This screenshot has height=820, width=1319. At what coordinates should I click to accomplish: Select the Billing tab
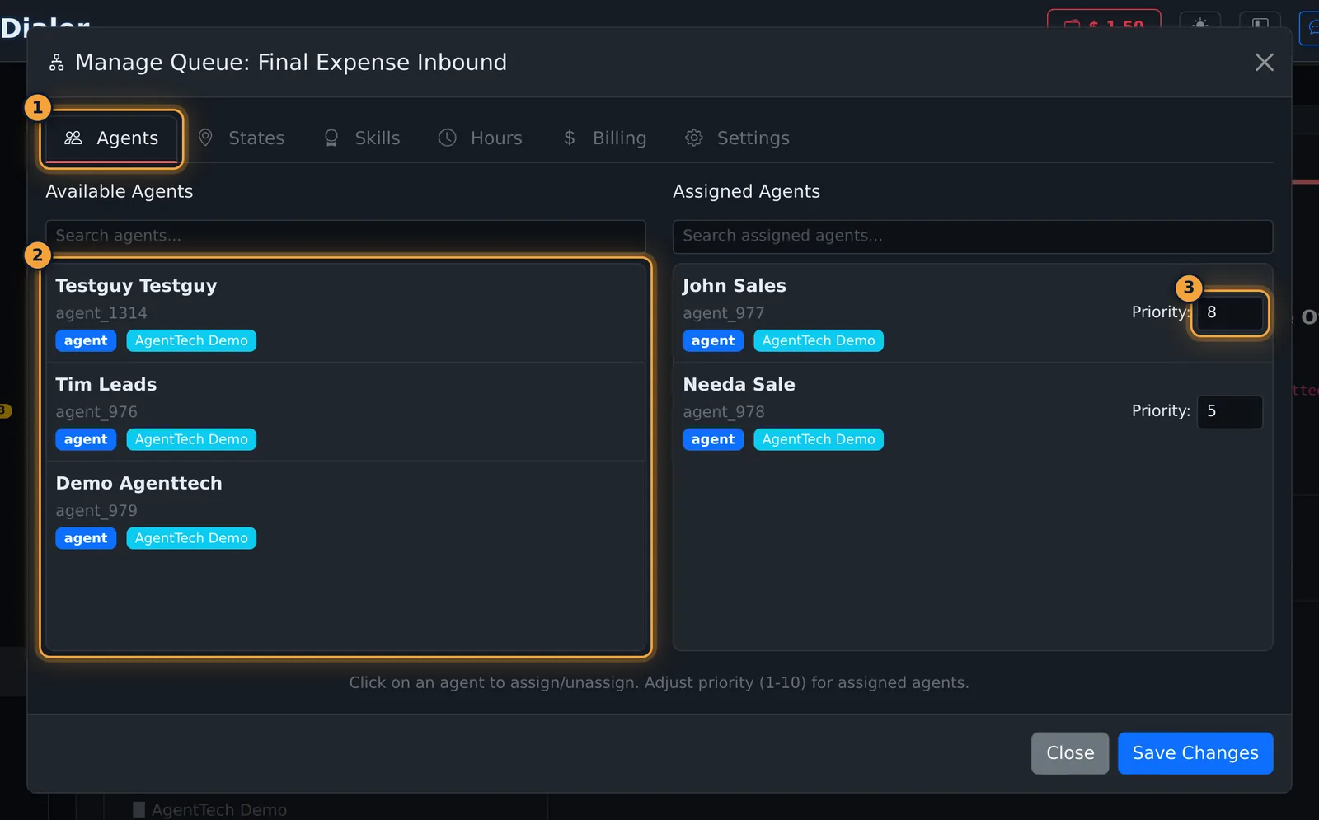[x=604, y=138]
